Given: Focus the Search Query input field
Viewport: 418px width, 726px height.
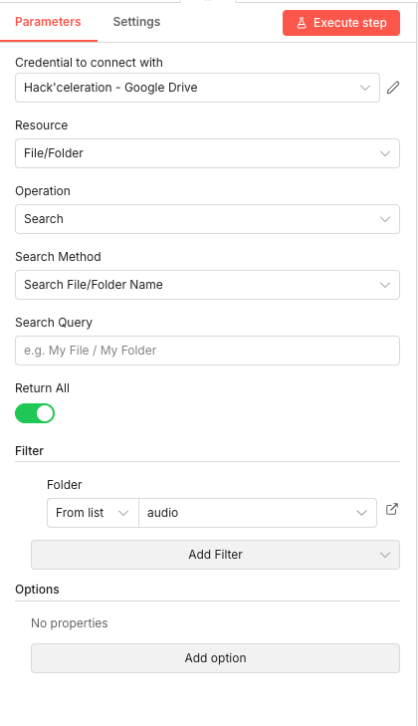Looking at the screenshot, I should click(207, 351).
